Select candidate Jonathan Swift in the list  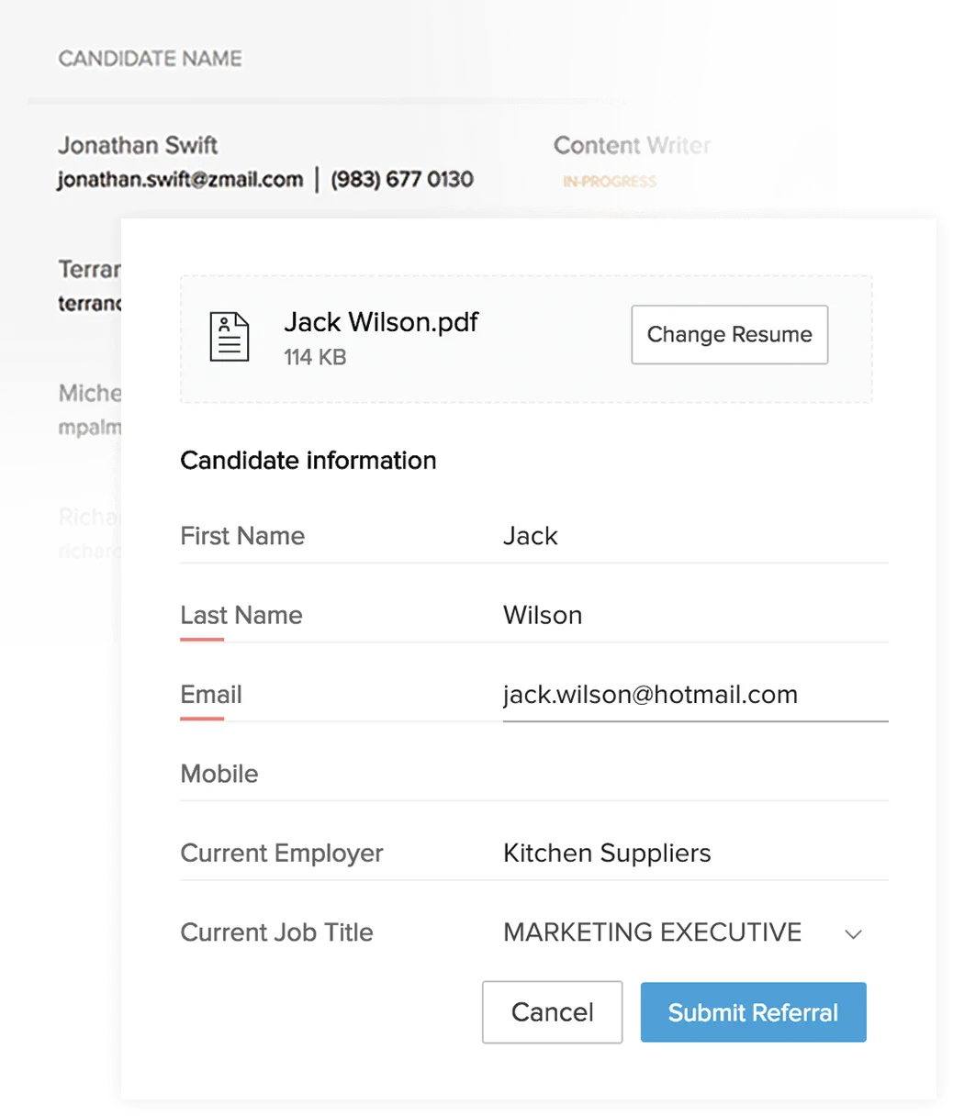coord(138,145)
